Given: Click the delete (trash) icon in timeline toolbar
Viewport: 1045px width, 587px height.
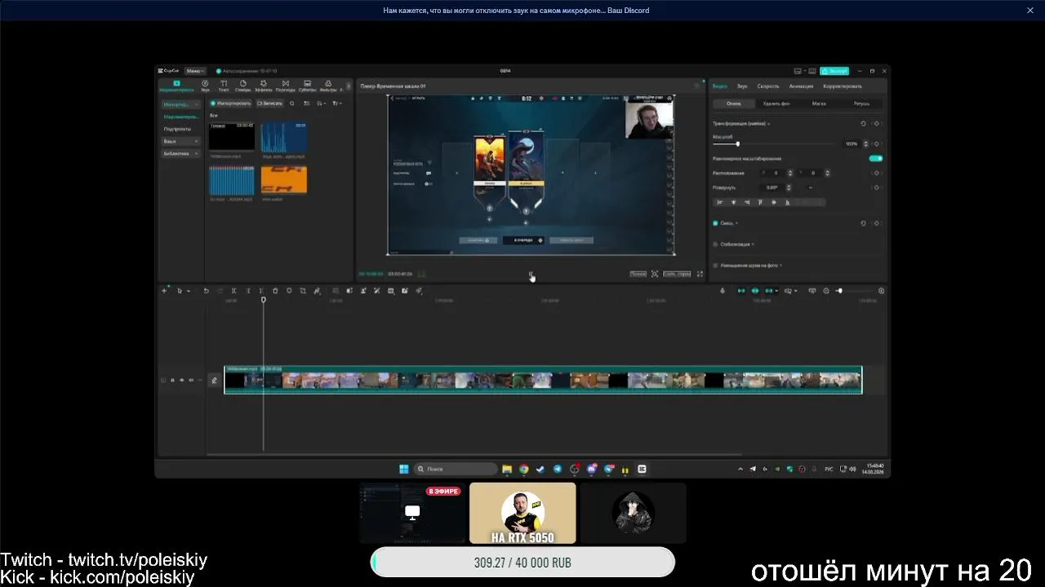Looking at the screenshot, I should [275, 291].
